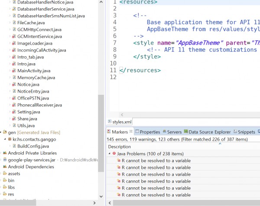Select the first R cannot be resolved error
The width and height of the screenshot is (260, 206).
point(156,161)
